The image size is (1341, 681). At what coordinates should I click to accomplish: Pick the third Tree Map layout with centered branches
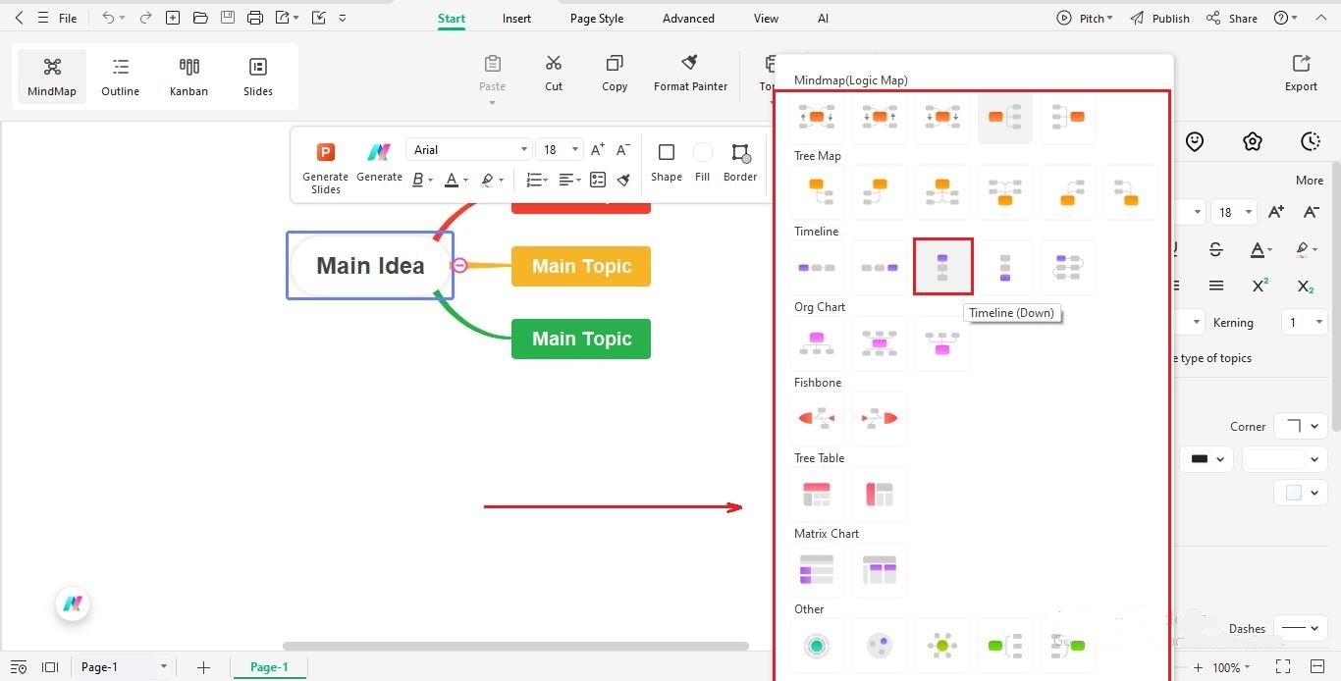[x=942, y=191]
